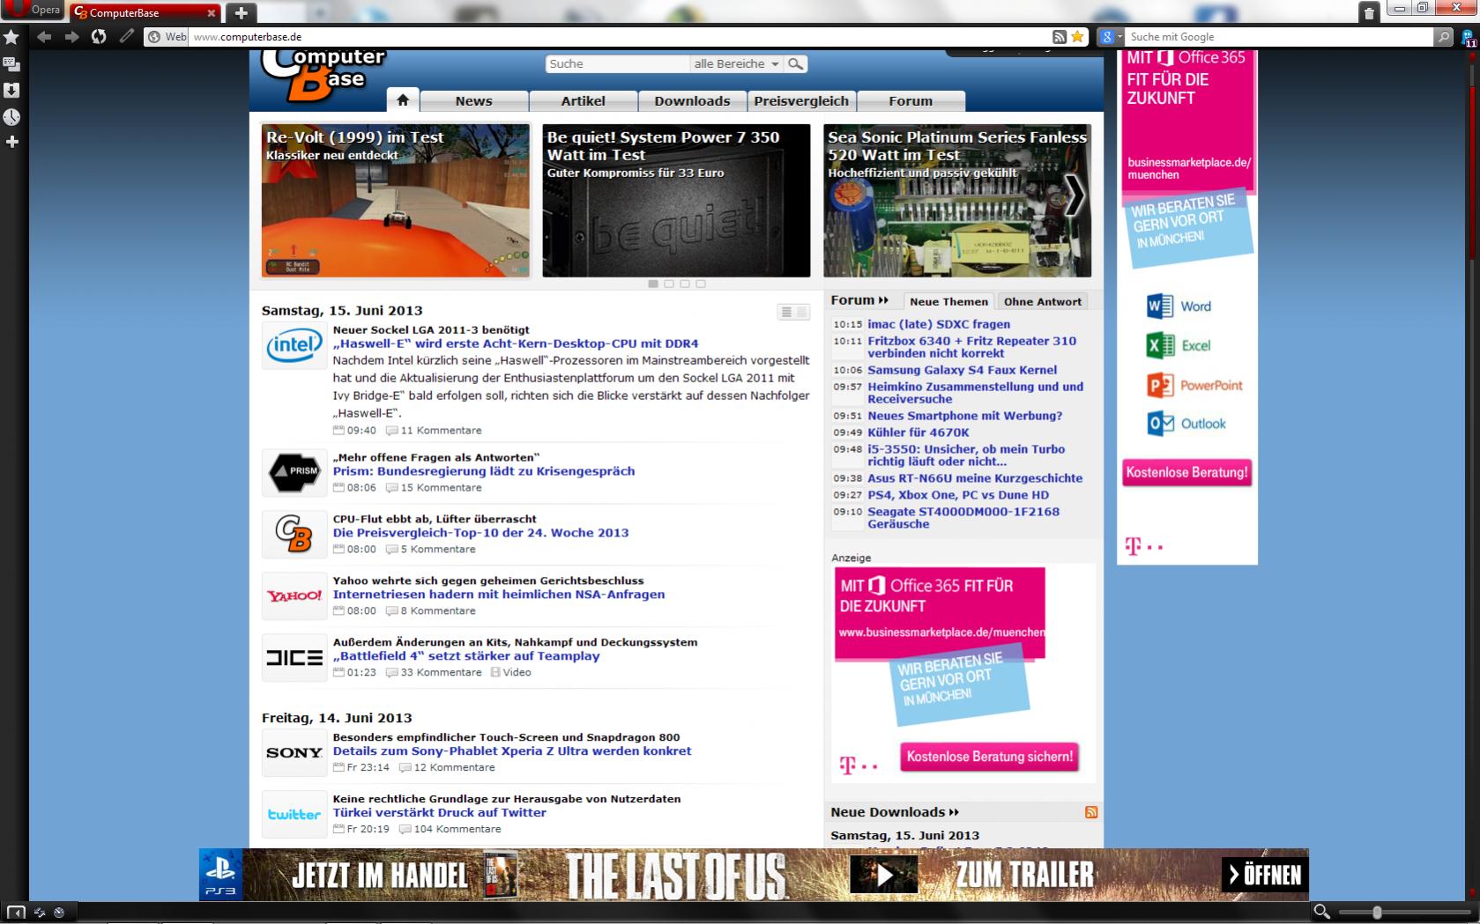Open closed tabs trash can icon

1368,12
